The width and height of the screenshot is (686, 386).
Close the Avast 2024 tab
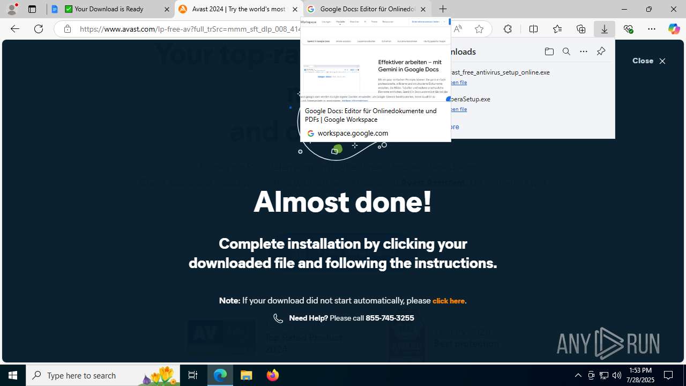click(295, 9)
